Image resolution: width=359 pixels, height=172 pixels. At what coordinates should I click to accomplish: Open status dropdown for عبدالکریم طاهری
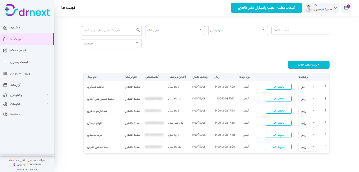308,111
